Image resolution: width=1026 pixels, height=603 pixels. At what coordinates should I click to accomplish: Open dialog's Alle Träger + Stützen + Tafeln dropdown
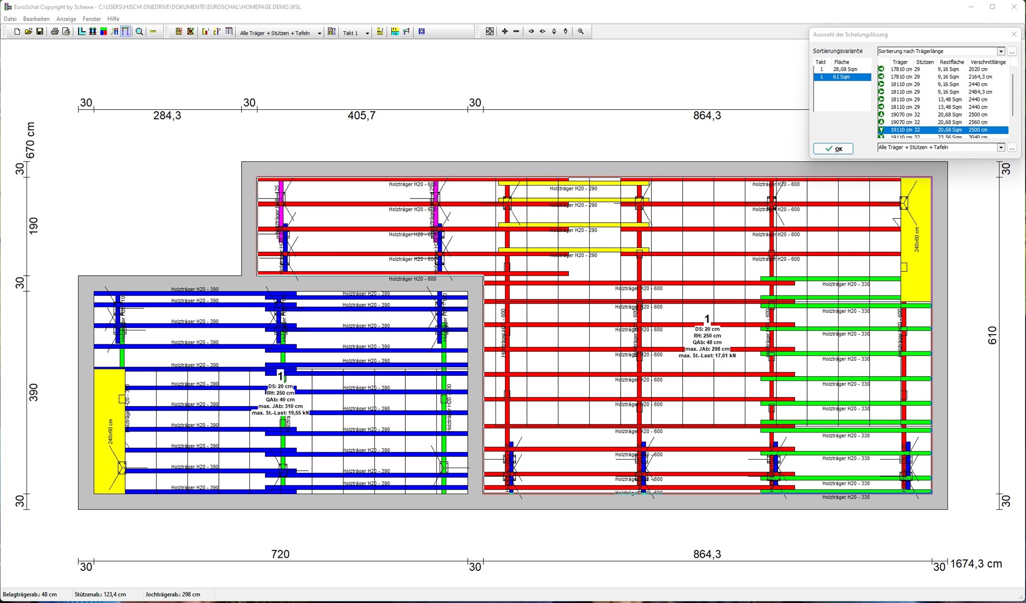click(x=1000, y=147)
